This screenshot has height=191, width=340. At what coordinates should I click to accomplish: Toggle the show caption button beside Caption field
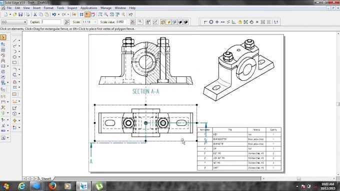coord(67,22)
